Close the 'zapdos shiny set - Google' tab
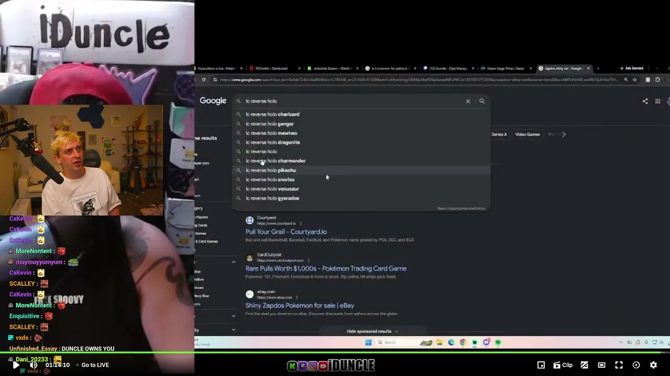 (588, 68)
